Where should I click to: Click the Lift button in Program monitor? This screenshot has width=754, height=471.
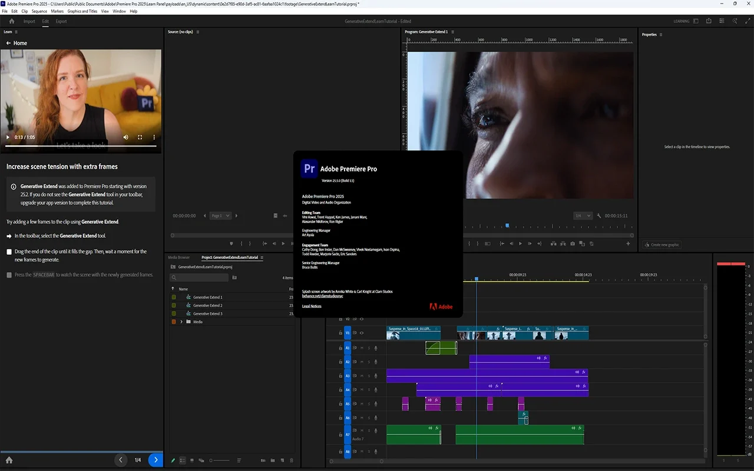pyautogui.click(x=555, y=244)
